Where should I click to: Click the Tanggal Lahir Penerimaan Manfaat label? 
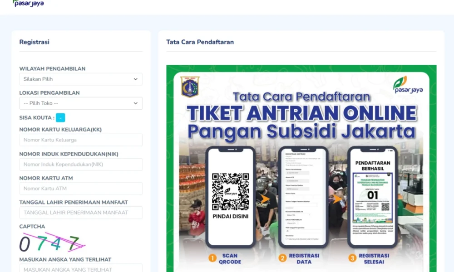(x=74, y=202)
